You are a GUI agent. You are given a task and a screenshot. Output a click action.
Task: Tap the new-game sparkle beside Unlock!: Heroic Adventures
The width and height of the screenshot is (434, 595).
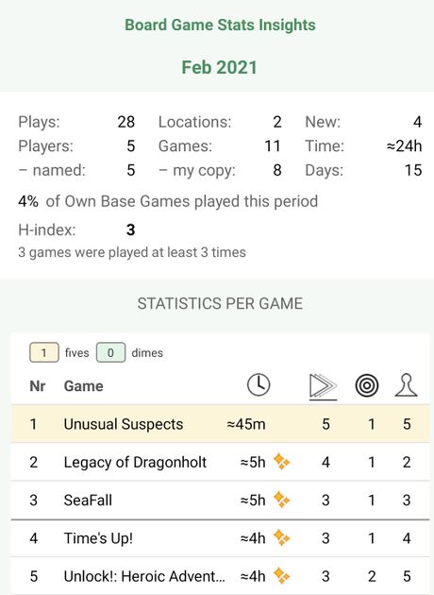[281, 576]
